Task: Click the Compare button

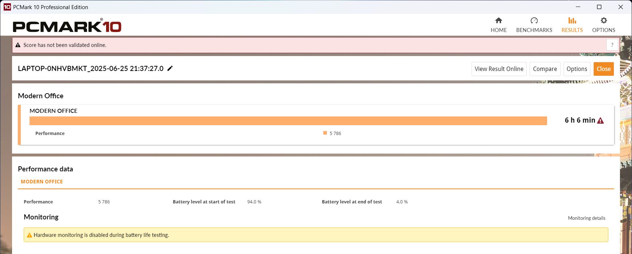Action: (545, 69)
